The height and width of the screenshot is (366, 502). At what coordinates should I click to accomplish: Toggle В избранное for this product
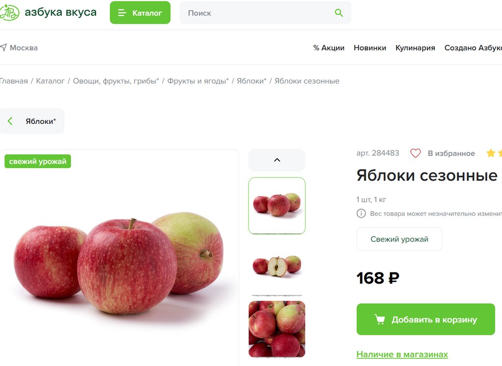point(443,153)
